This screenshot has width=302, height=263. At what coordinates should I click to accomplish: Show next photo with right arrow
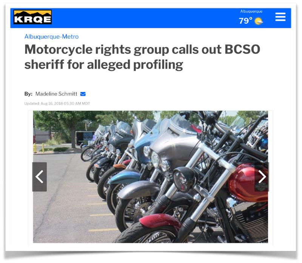click(262, 177)
